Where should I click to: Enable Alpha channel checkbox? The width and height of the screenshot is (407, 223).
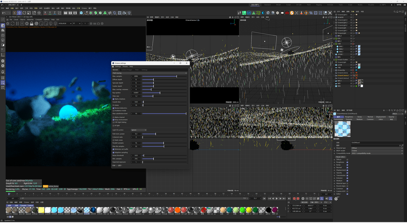[113, 117]
